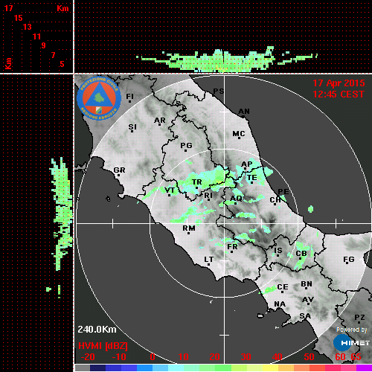Click the NA city marker
The image size is (372, 372).
tap(279, 309)
